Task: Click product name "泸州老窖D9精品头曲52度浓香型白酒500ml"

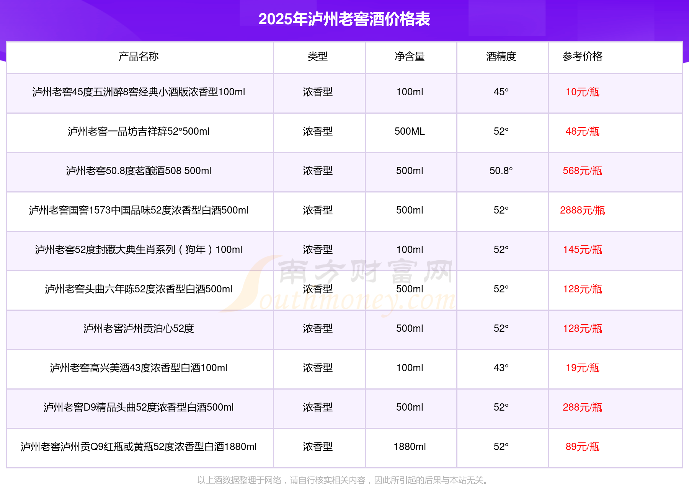Action: click(x=139, y=407)
